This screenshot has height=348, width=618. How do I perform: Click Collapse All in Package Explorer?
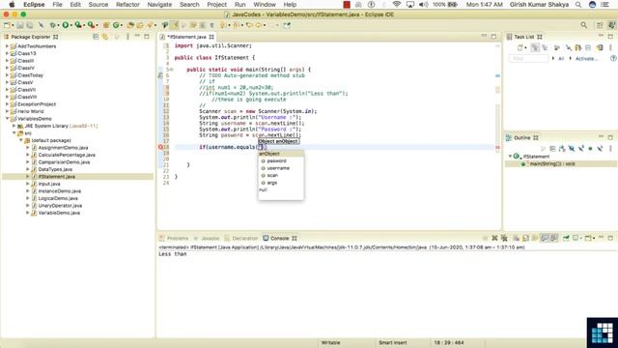tap(96, 37)
